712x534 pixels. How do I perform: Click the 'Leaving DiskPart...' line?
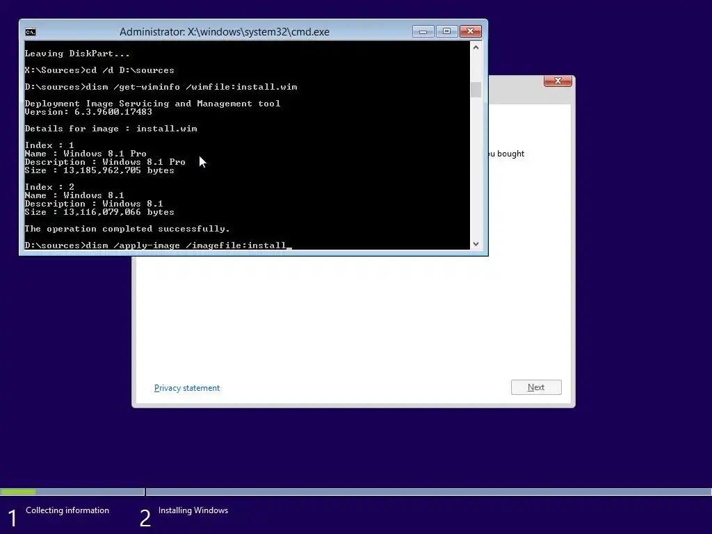77,54
